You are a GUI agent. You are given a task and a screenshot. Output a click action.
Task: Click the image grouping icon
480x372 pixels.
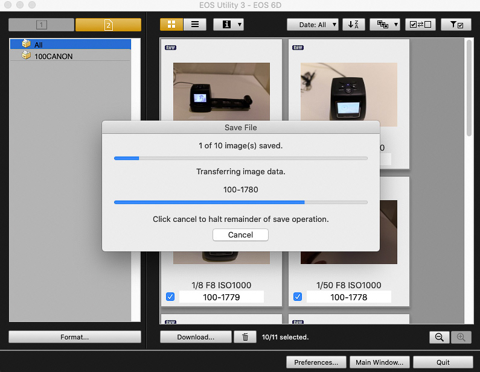[x=382, y=25]
